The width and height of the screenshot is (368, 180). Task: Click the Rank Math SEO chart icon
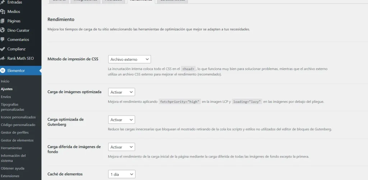click(3, 58)
